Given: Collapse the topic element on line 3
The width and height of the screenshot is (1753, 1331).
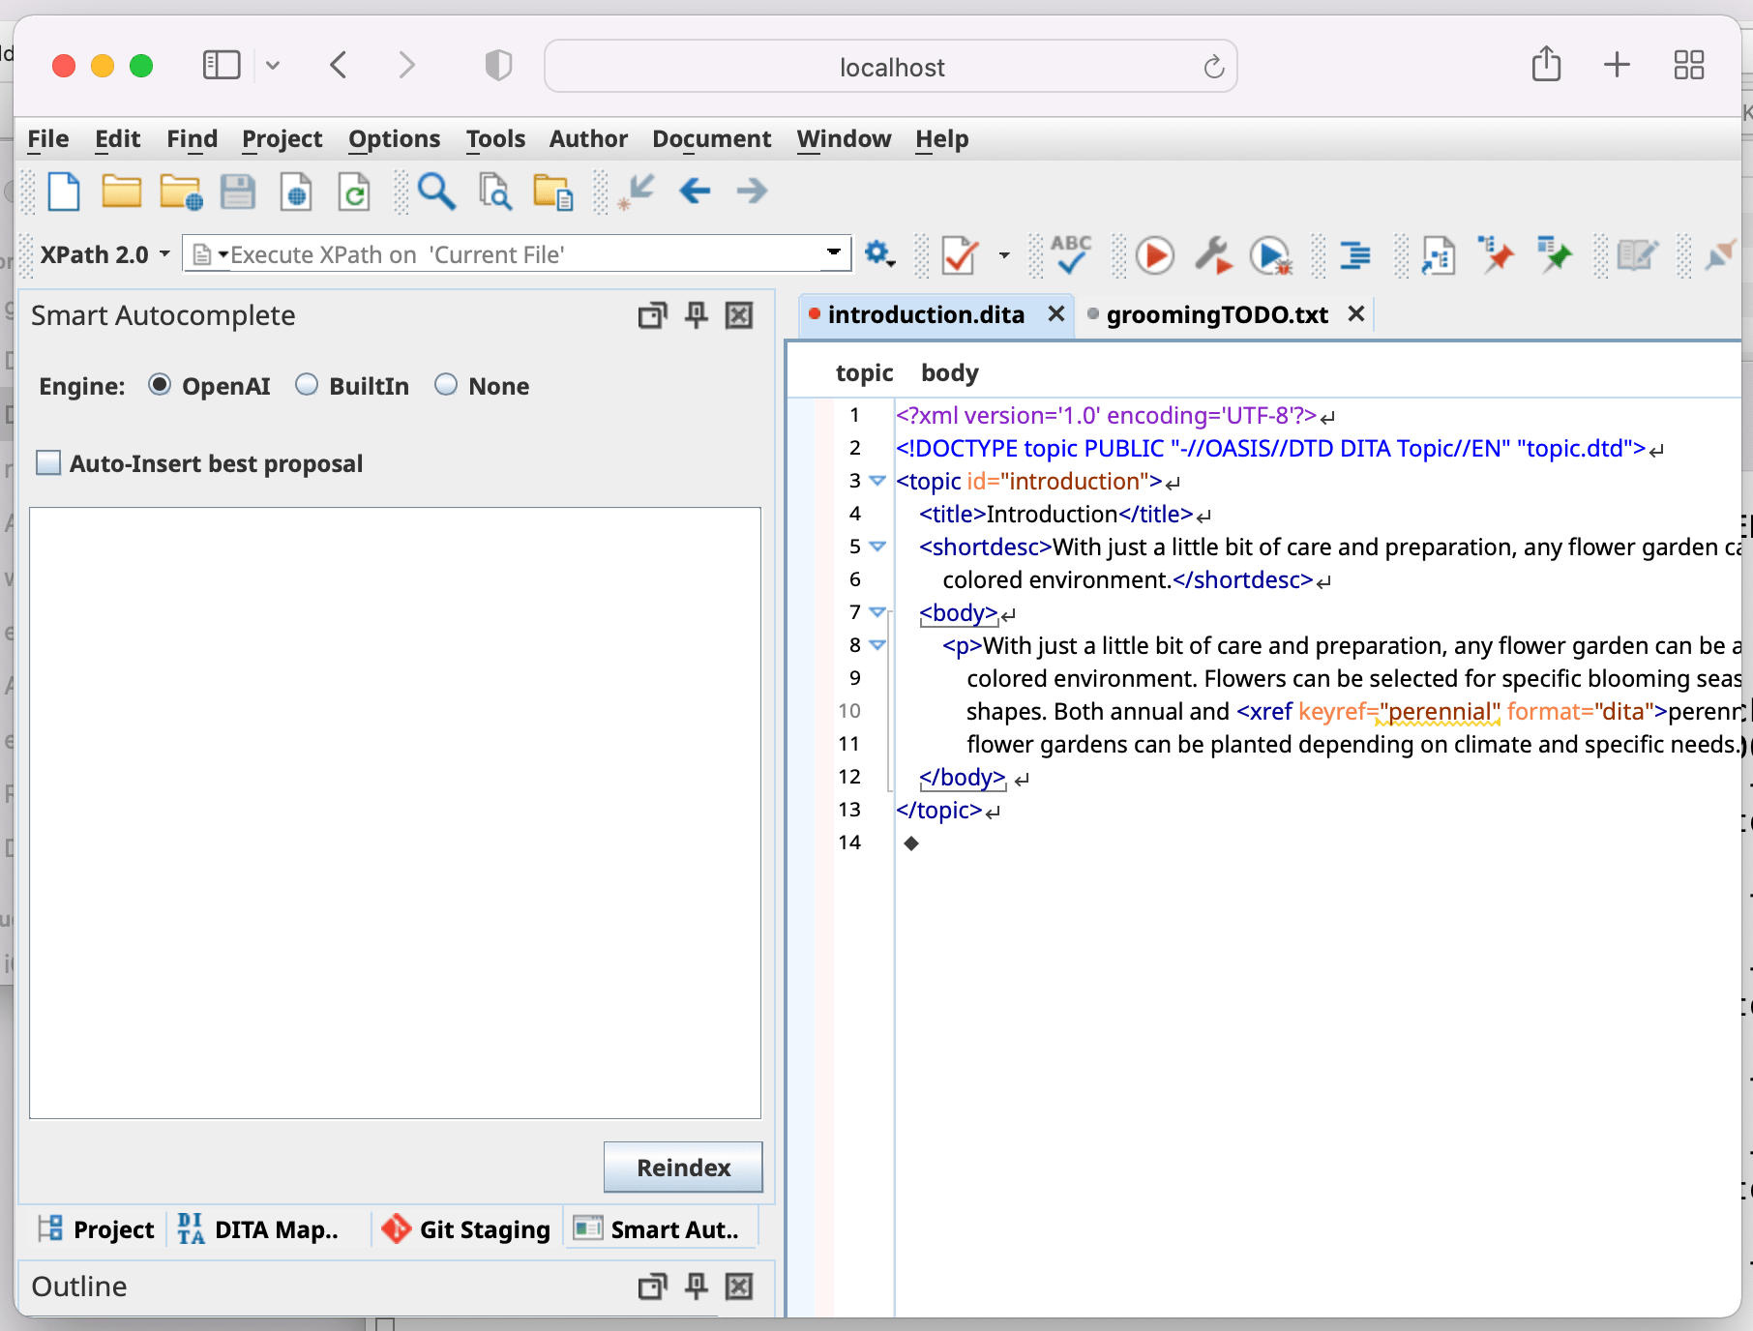Looking at the screenshot, I should [876, 481].
